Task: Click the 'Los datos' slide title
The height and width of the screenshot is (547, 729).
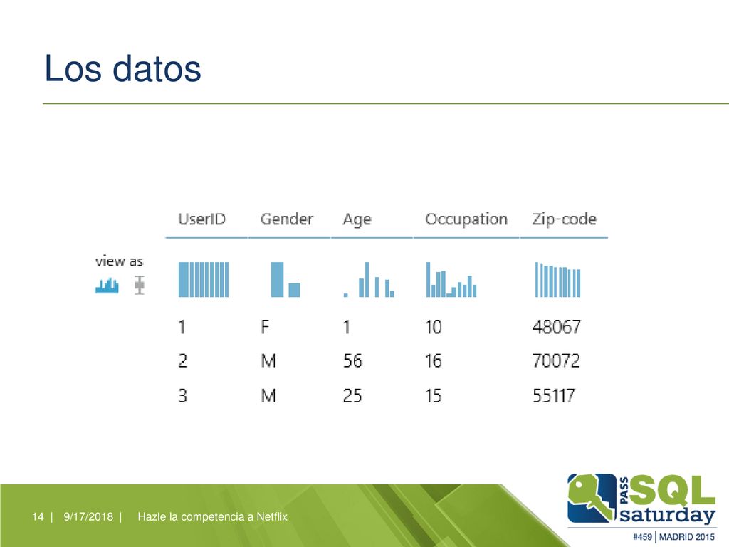Action: 122,68
